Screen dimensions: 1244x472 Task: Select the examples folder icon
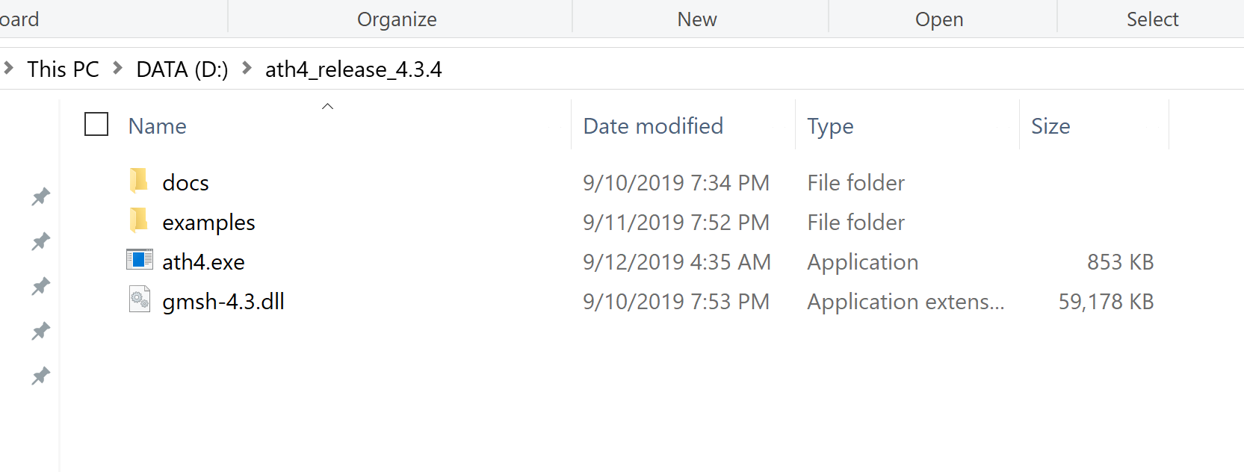pyautogui.click(x=138, y=220)
